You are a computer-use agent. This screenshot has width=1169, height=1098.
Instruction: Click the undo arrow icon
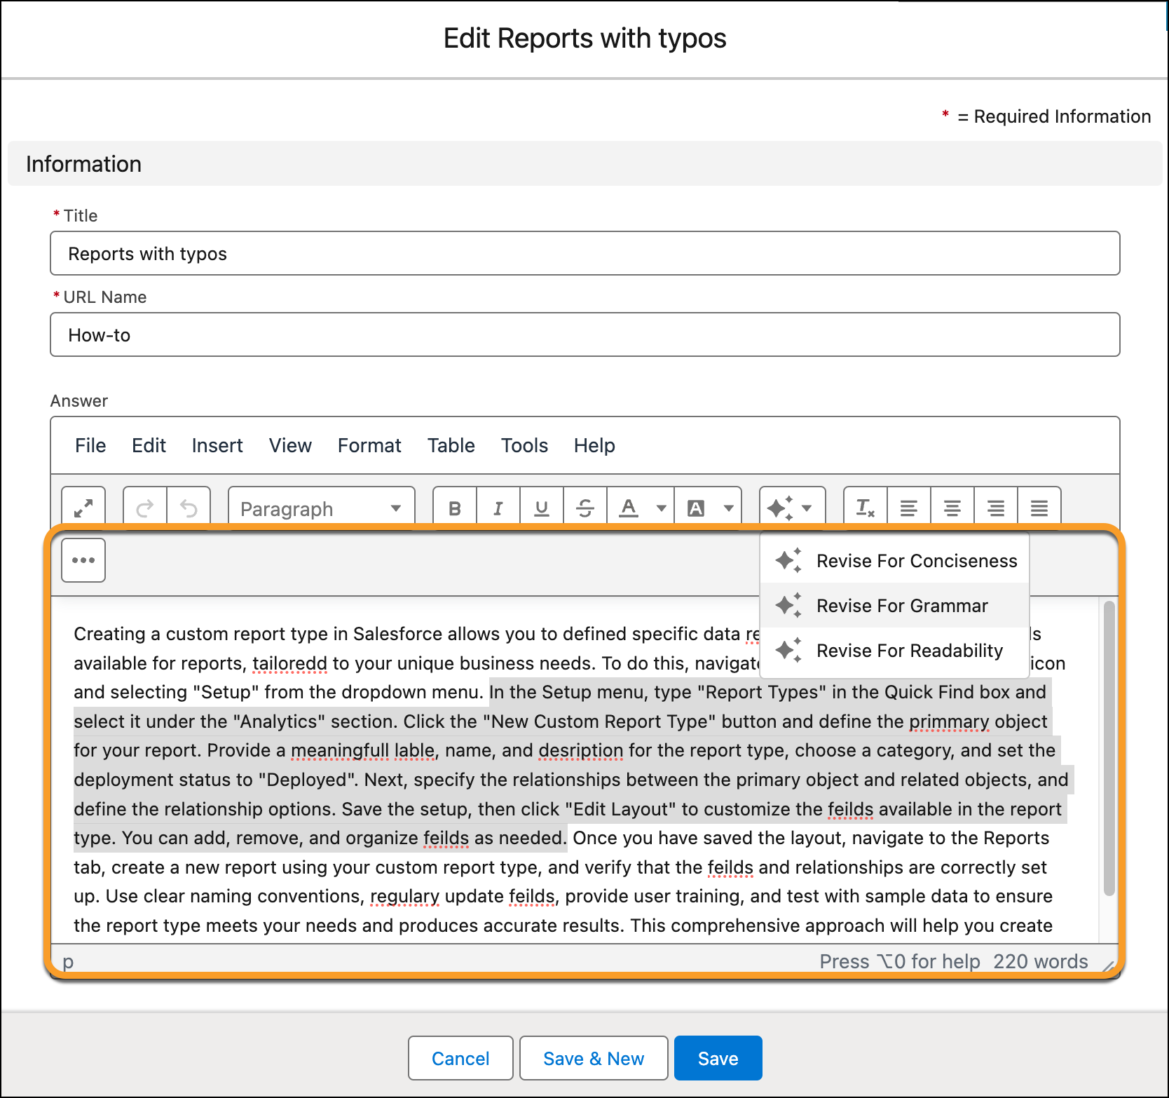point(189,508)
